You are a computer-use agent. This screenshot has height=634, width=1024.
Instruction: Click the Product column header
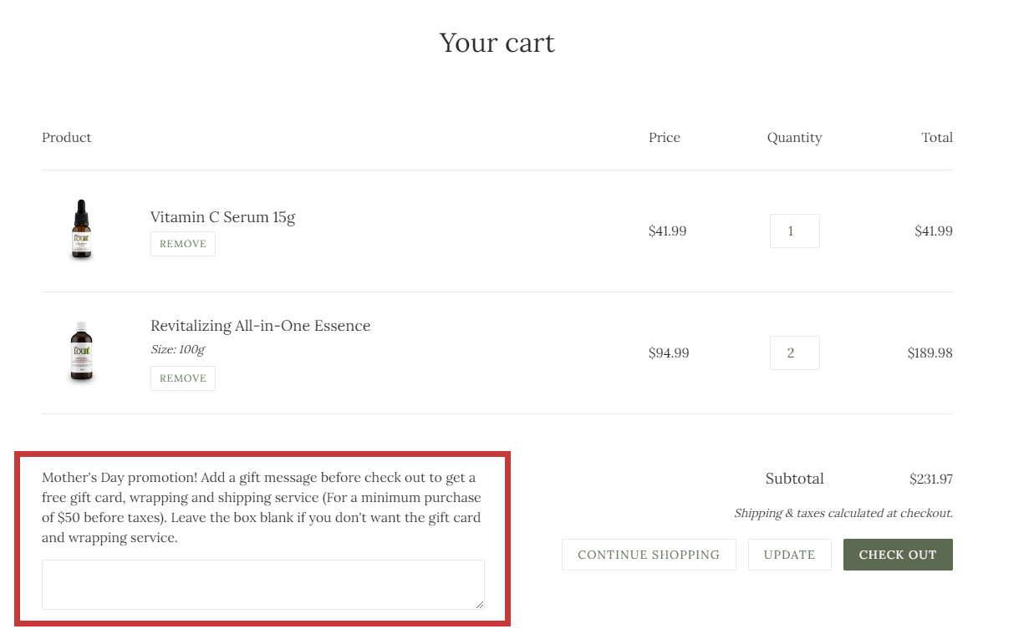(67, 138)
